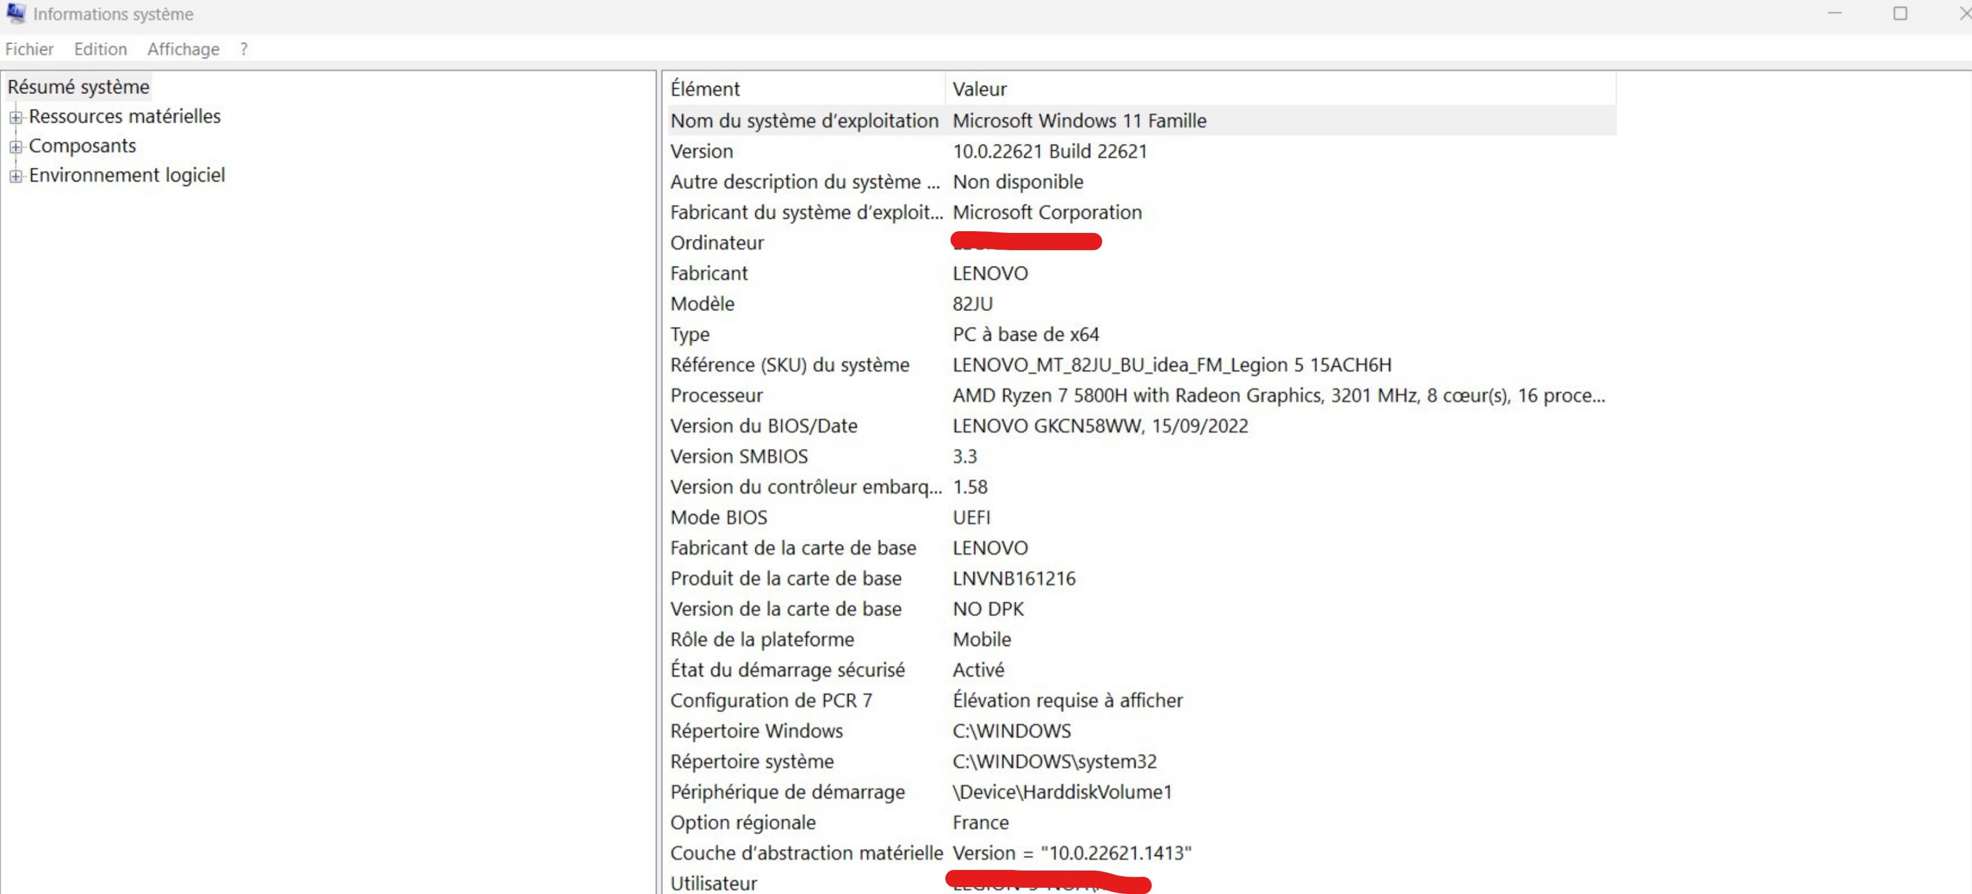
Task: Select Résumé système in the tree
Action: 78,86
